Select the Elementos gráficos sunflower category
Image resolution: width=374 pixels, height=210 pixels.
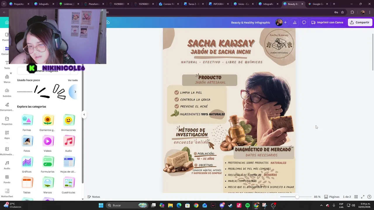click(48, 123)
